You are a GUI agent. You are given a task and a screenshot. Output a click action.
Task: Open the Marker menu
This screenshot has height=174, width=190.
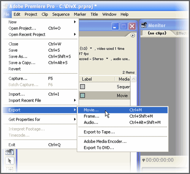pos(80,14)
